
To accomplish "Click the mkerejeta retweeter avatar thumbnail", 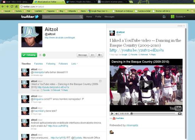I will 112,132.
